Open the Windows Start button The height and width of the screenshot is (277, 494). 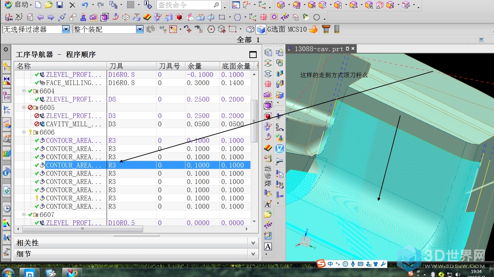point(8,273)
